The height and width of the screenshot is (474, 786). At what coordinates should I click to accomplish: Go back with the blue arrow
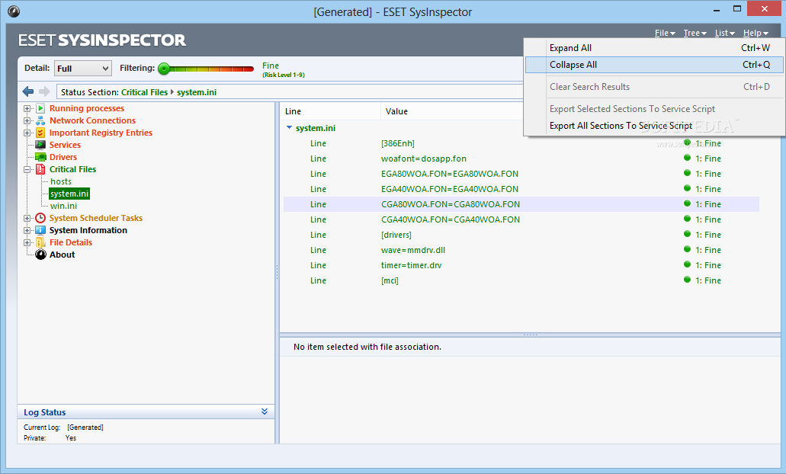[x=28, y=91]
